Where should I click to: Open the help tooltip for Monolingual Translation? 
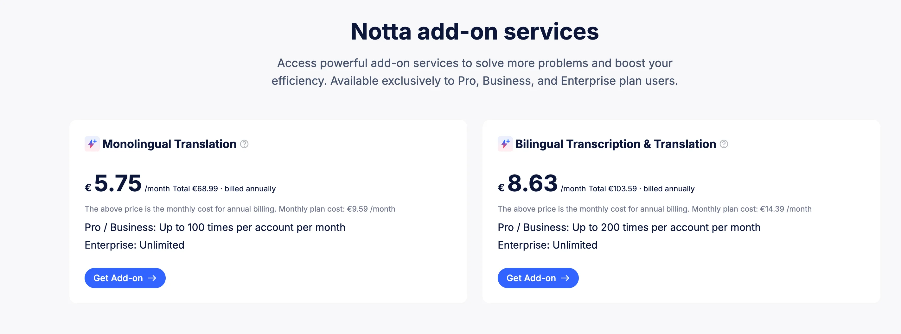(245, 144)
